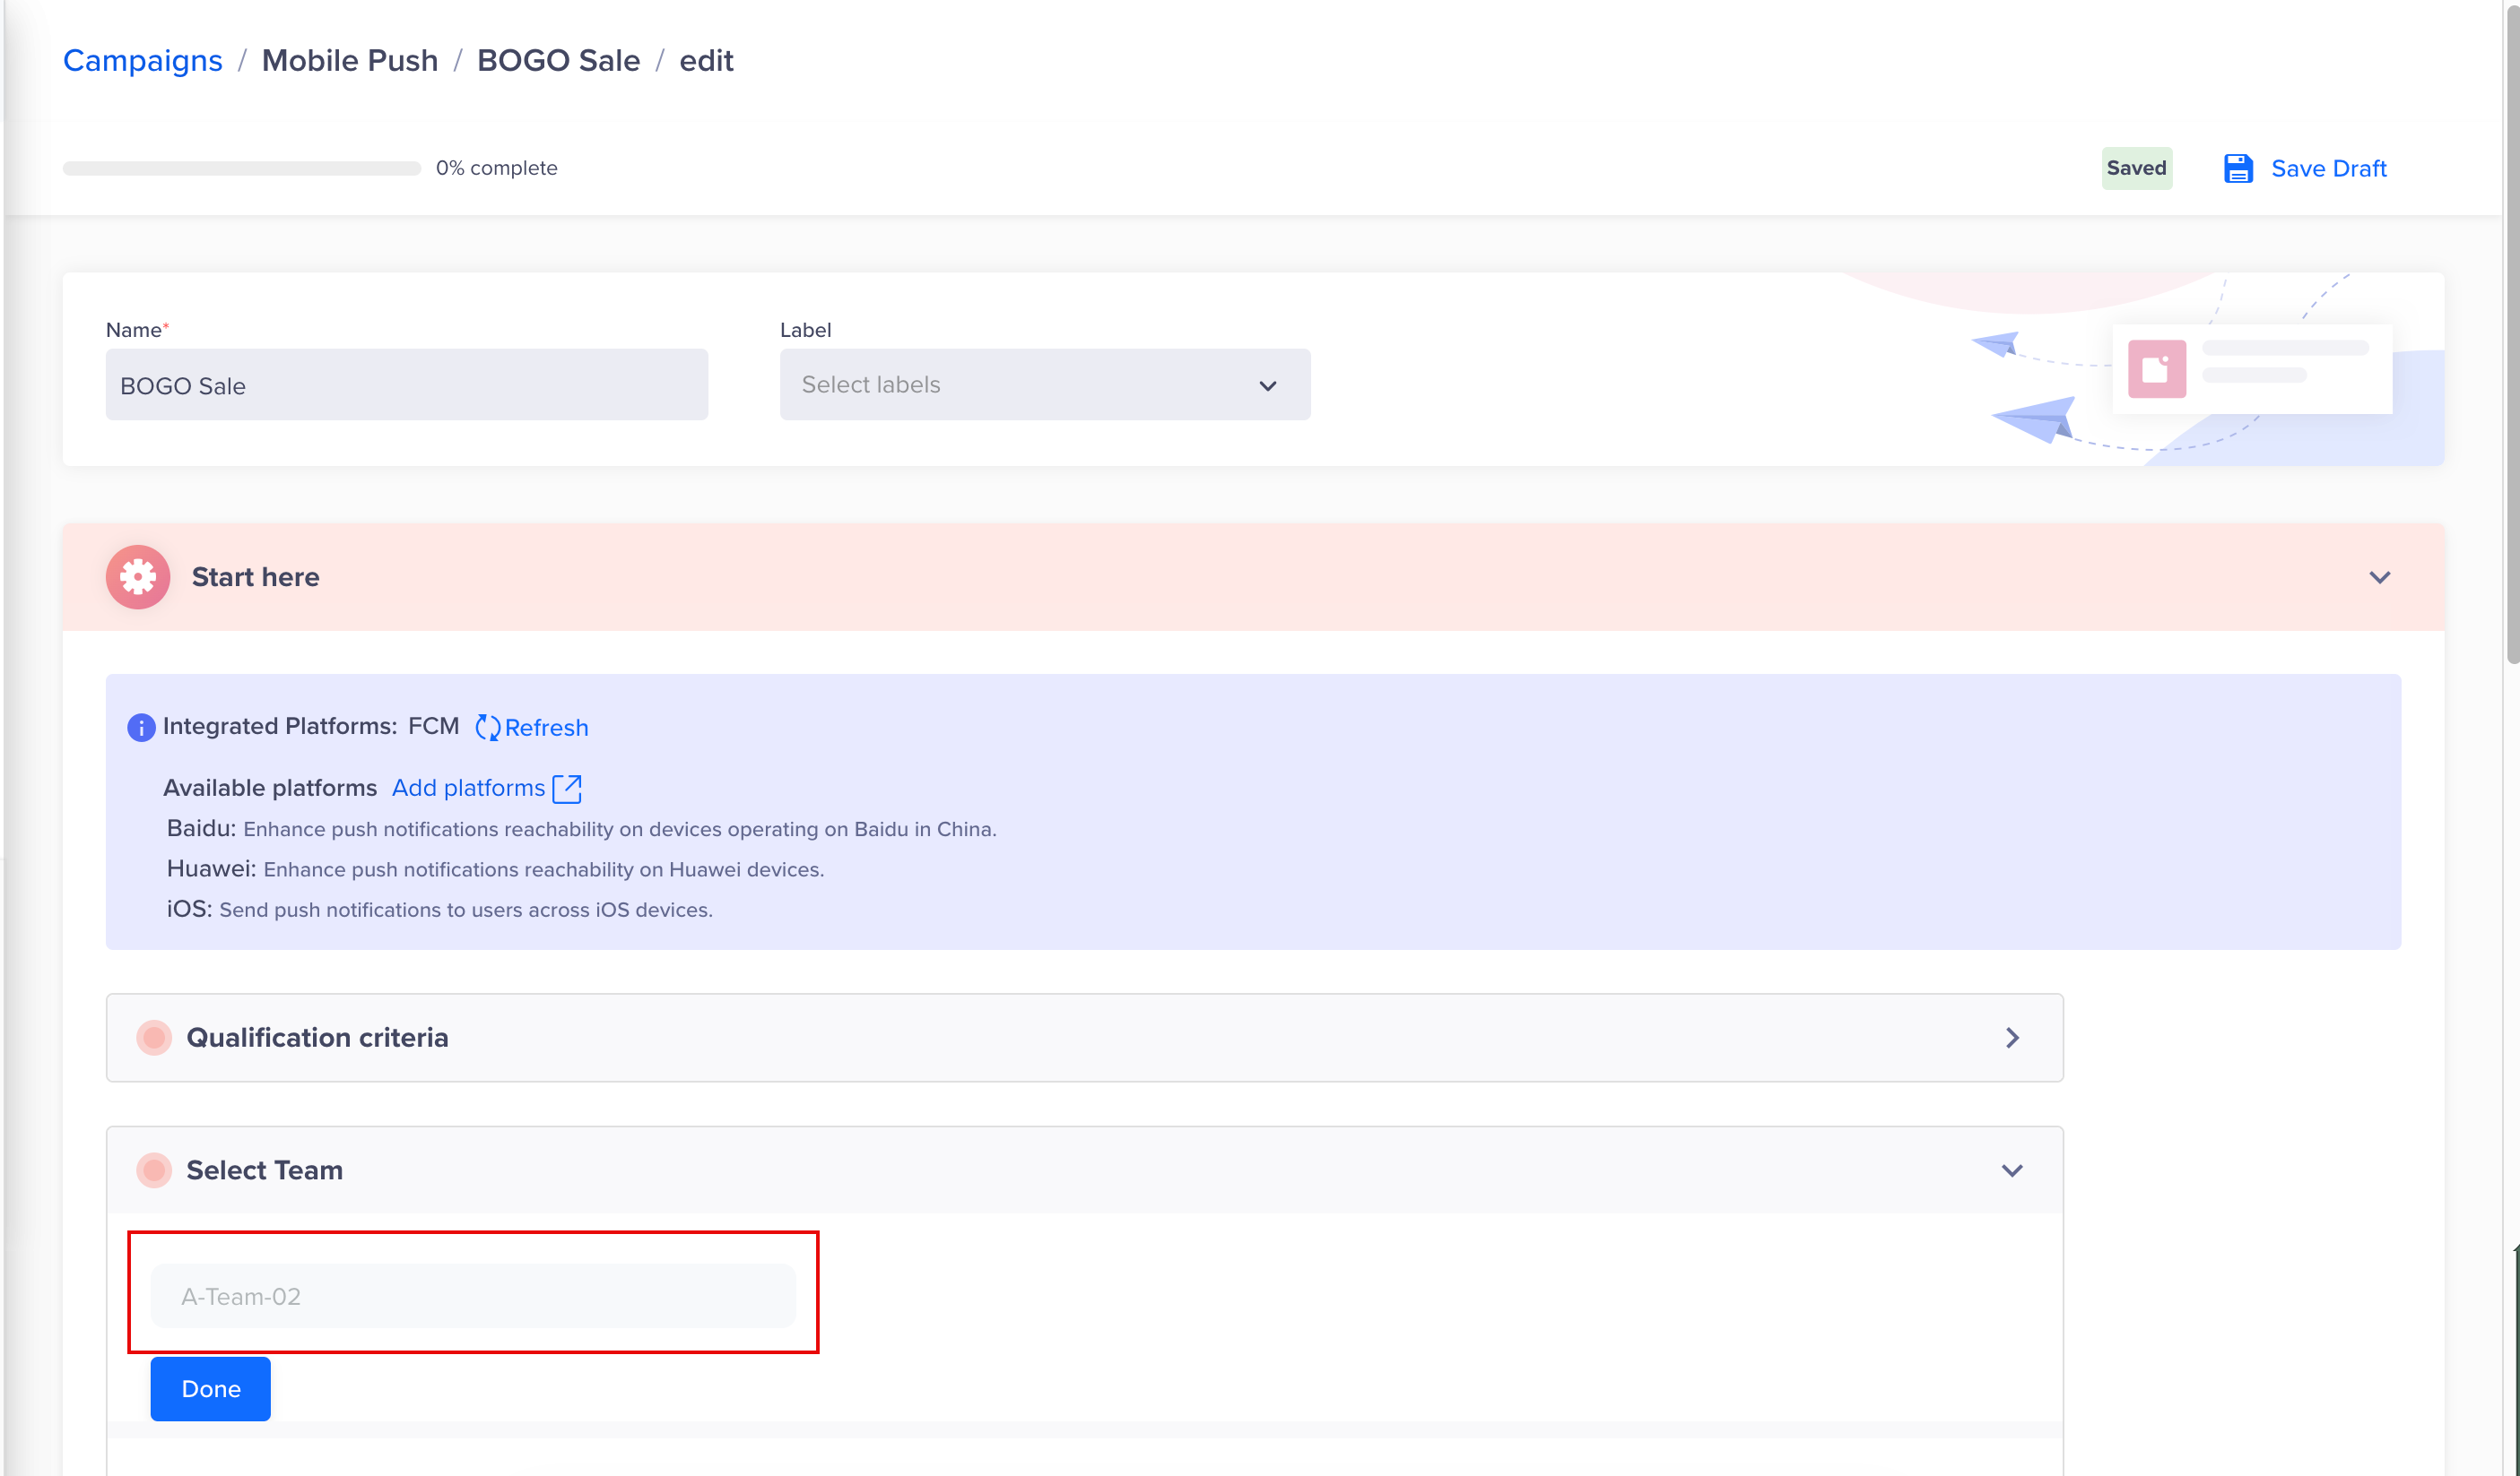Click the external link icon beside Add platforms
This screenshot has width=2520, height=1476.
click(567, 789)
